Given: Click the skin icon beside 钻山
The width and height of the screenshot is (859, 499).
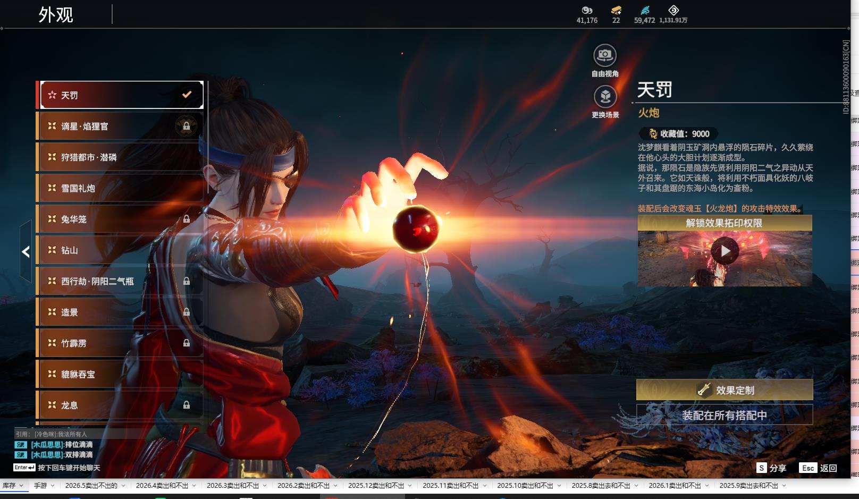Looking at the screenshot, I should tap(52, 250).
